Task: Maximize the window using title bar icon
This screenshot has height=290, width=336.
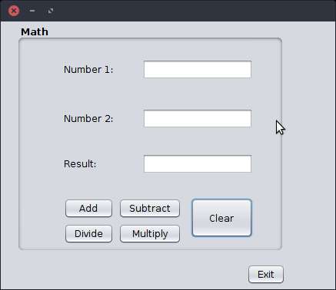Action: pos(51,11)
